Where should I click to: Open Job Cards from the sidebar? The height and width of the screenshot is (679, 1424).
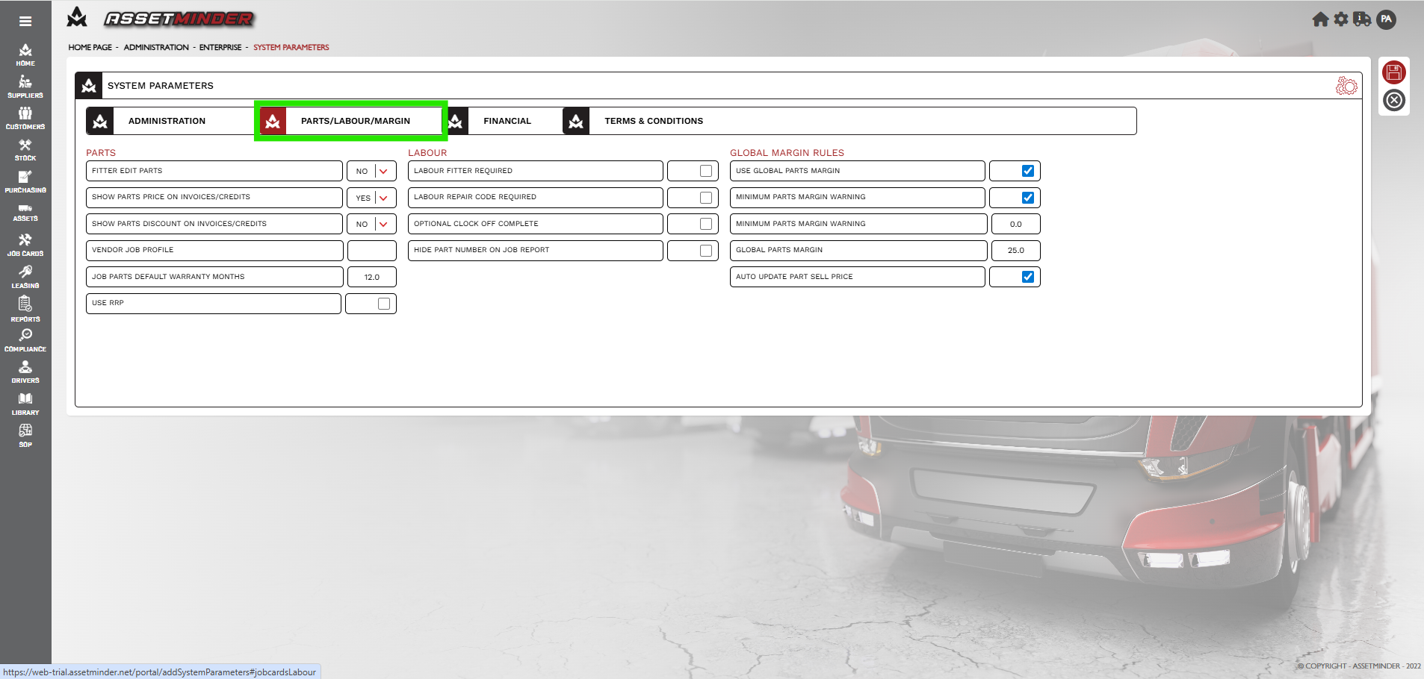[x=25, y=244]
